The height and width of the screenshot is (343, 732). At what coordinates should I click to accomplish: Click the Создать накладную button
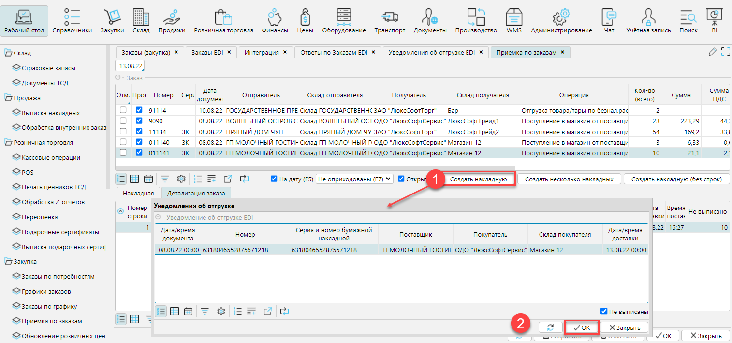tap(478, 179)
